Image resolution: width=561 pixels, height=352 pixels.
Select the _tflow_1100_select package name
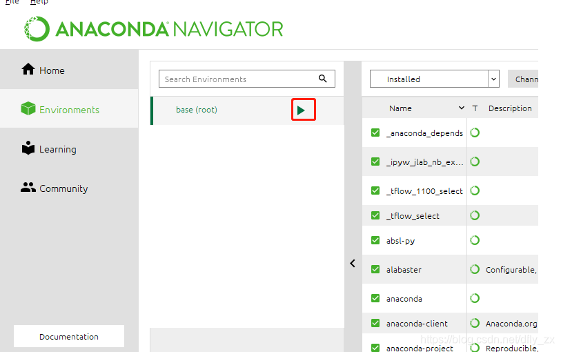(x=424, y=191)
